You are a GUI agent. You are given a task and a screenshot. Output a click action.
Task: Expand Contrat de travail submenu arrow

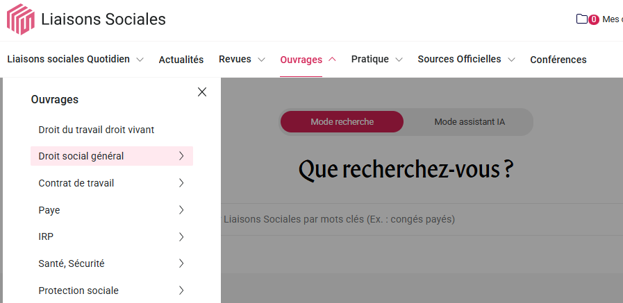pos(181,183)
